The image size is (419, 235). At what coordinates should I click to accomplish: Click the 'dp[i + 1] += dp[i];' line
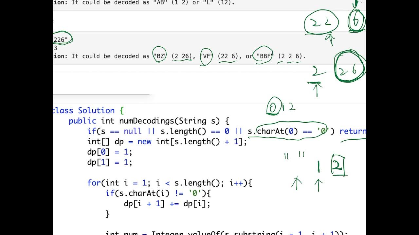(x=167, y=204)
